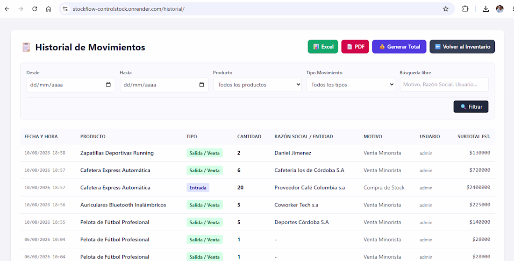
Task: Click the Generar Total button
Action: pos(399,47)
